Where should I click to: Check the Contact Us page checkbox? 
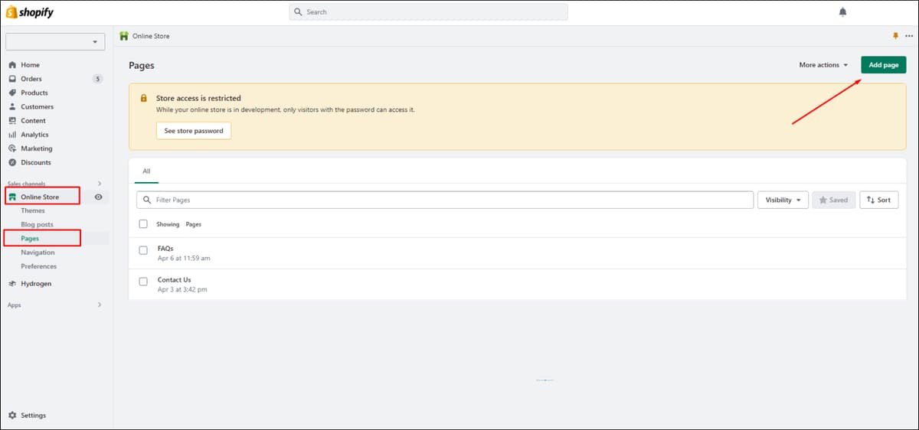[x=143, y=282]
